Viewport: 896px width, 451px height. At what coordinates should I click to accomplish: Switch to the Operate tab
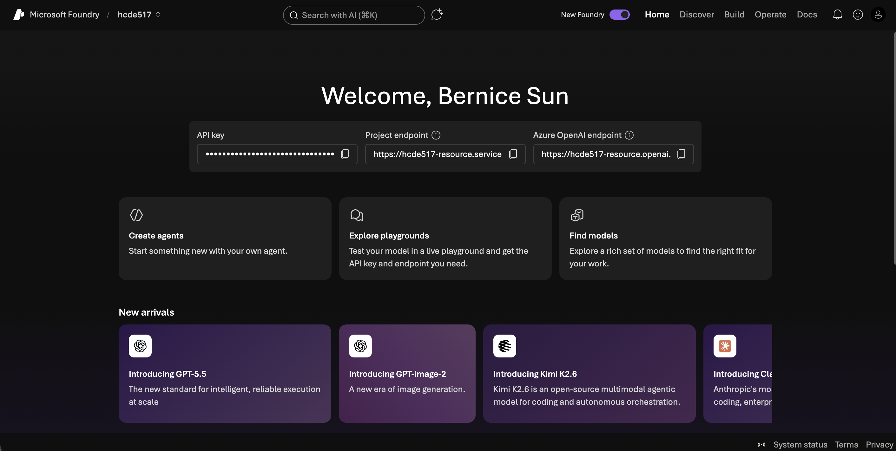[x=770, y=15]
